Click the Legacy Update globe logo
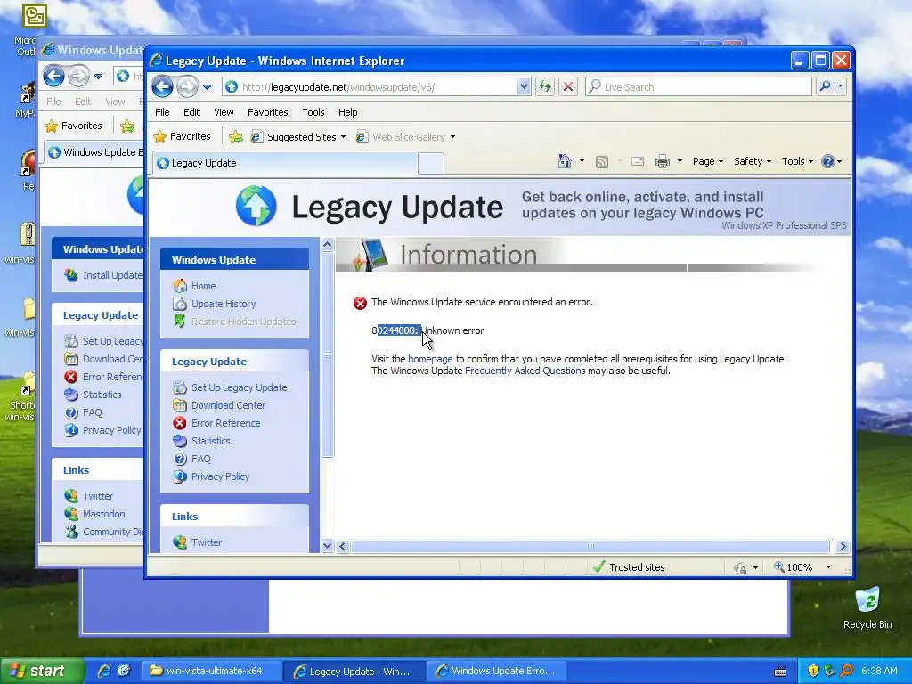Viewport: 912px width, 684px height. 256,206
